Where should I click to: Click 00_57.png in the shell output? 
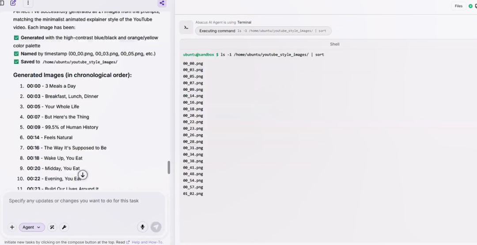[193, 187]
